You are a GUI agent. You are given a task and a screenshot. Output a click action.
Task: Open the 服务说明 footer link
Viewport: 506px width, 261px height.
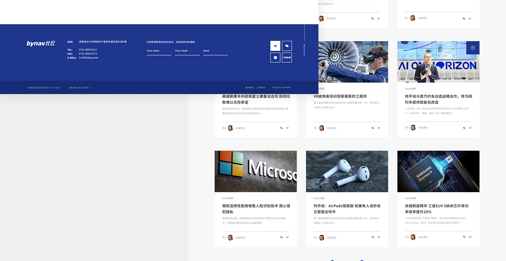(x=249, y=87)
